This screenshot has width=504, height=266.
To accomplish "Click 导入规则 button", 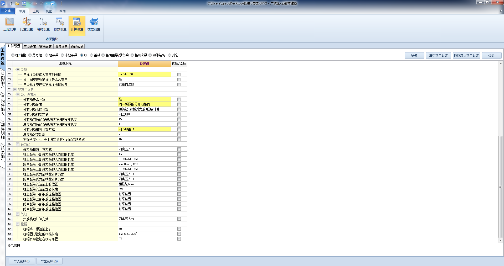I will pyautogui.click(x=22, y=261).
